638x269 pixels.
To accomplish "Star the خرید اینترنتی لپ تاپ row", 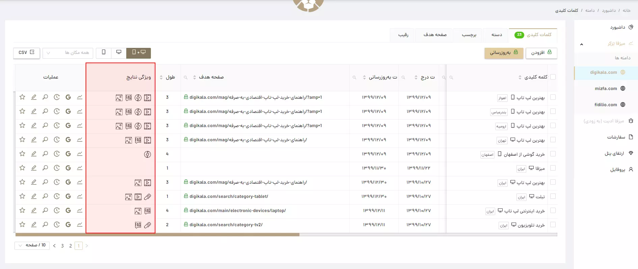I will click(22, 210).
